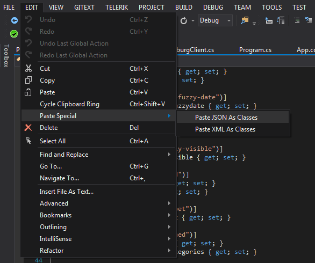This screenshot has width=315, height=263.
Task: Open the TELERIK menu
Action: 117,8
